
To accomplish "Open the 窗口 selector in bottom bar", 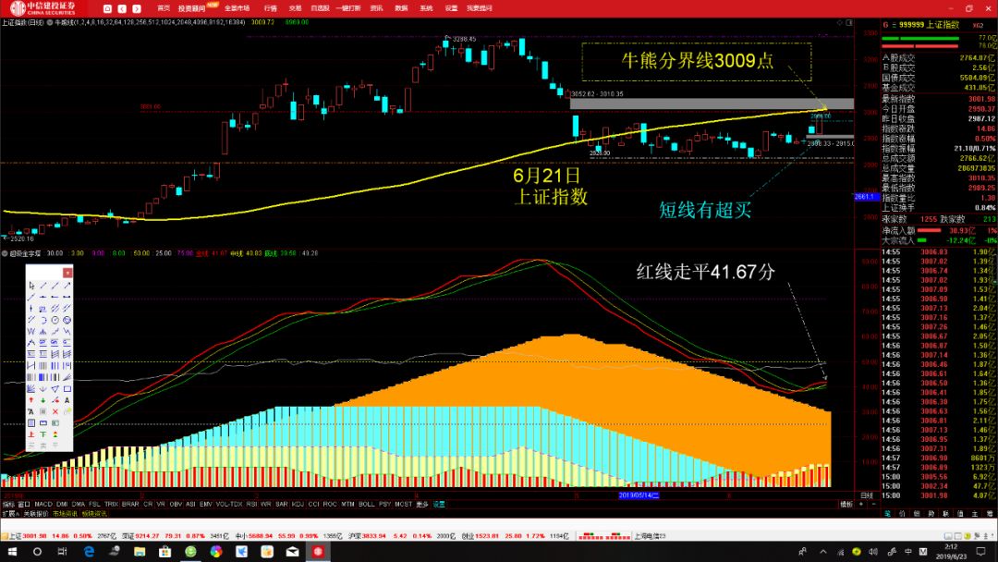I will (x=23, y=504).
